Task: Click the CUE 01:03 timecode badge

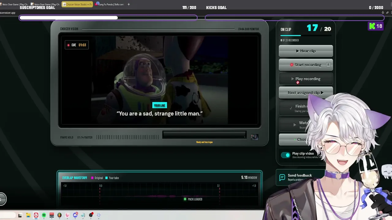Action: coord(77,45)
